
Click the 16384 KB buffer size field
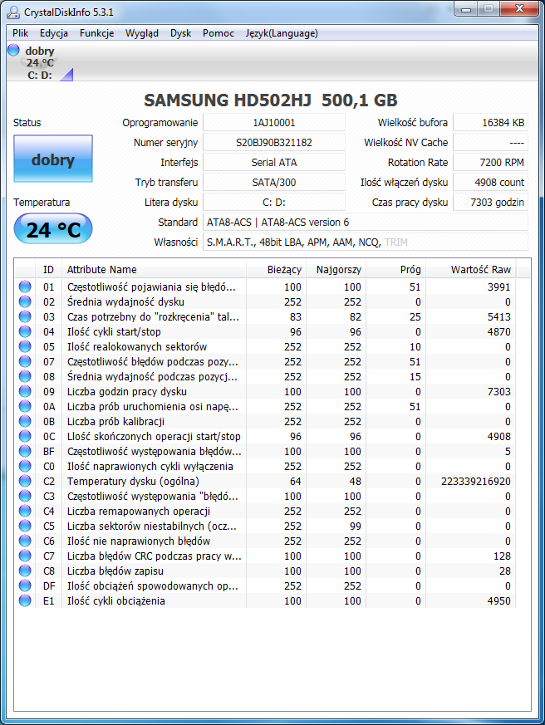tap(490, 123)
